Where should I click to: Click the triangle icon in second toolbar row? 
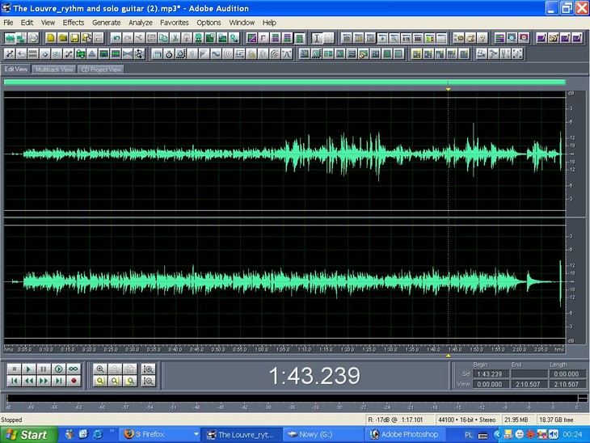coord(92,54)
